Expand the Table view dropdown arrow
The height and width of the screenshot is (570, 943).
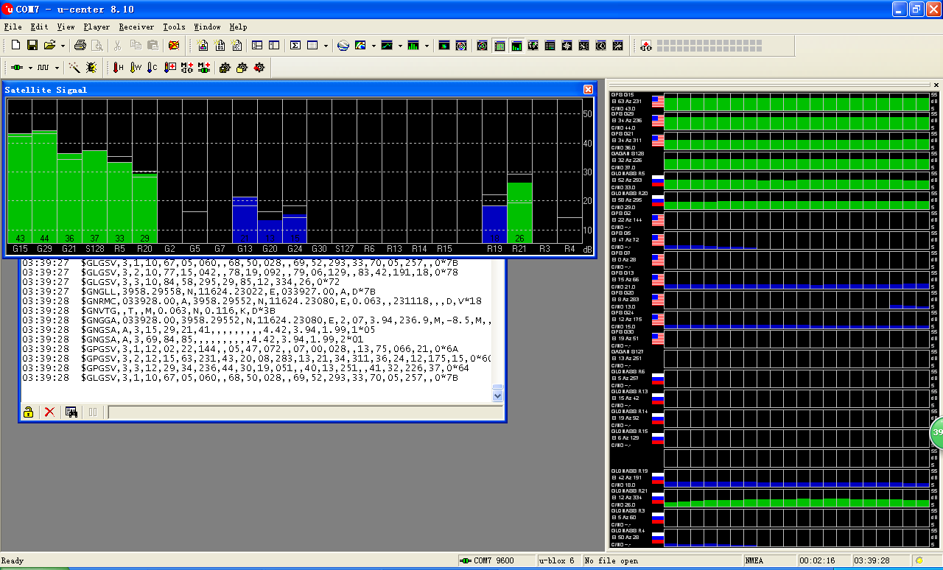point(326,46)
